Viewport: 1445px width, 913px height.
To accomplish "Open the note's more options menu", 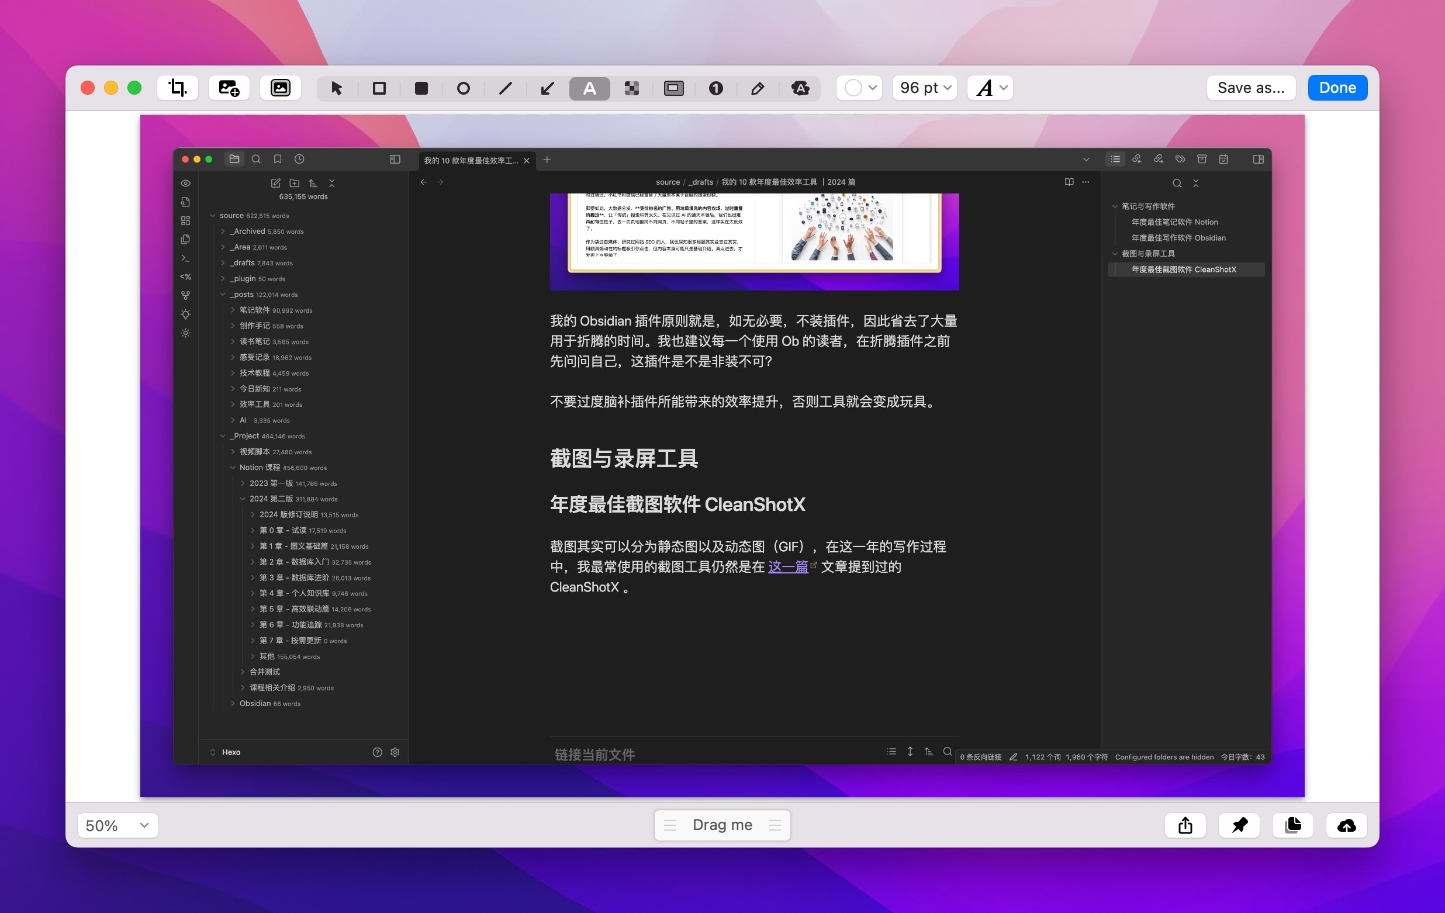I will (1086, 182).
